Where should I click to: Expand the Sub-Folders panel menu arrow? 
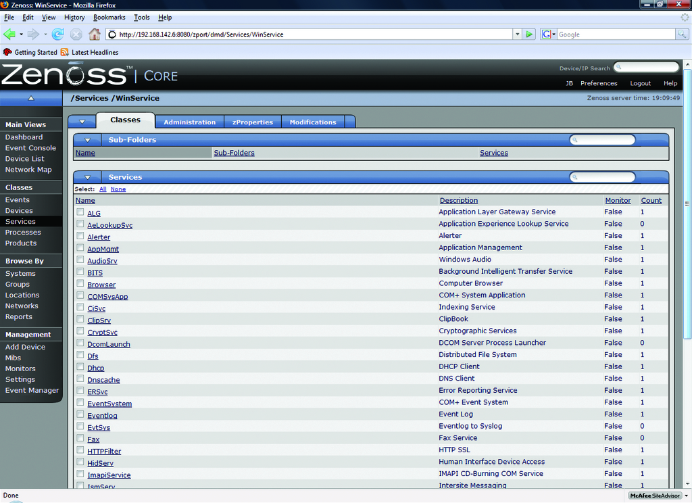(x=87, y=140)
